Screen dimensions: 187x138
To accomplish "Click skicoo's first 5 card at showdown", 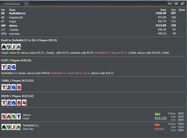I will (x=4, y=116).
